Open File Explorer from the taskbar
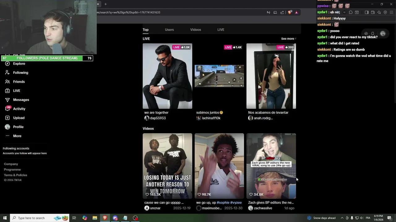The height and width of the screenshot is (222, 396). click(95, 218)
